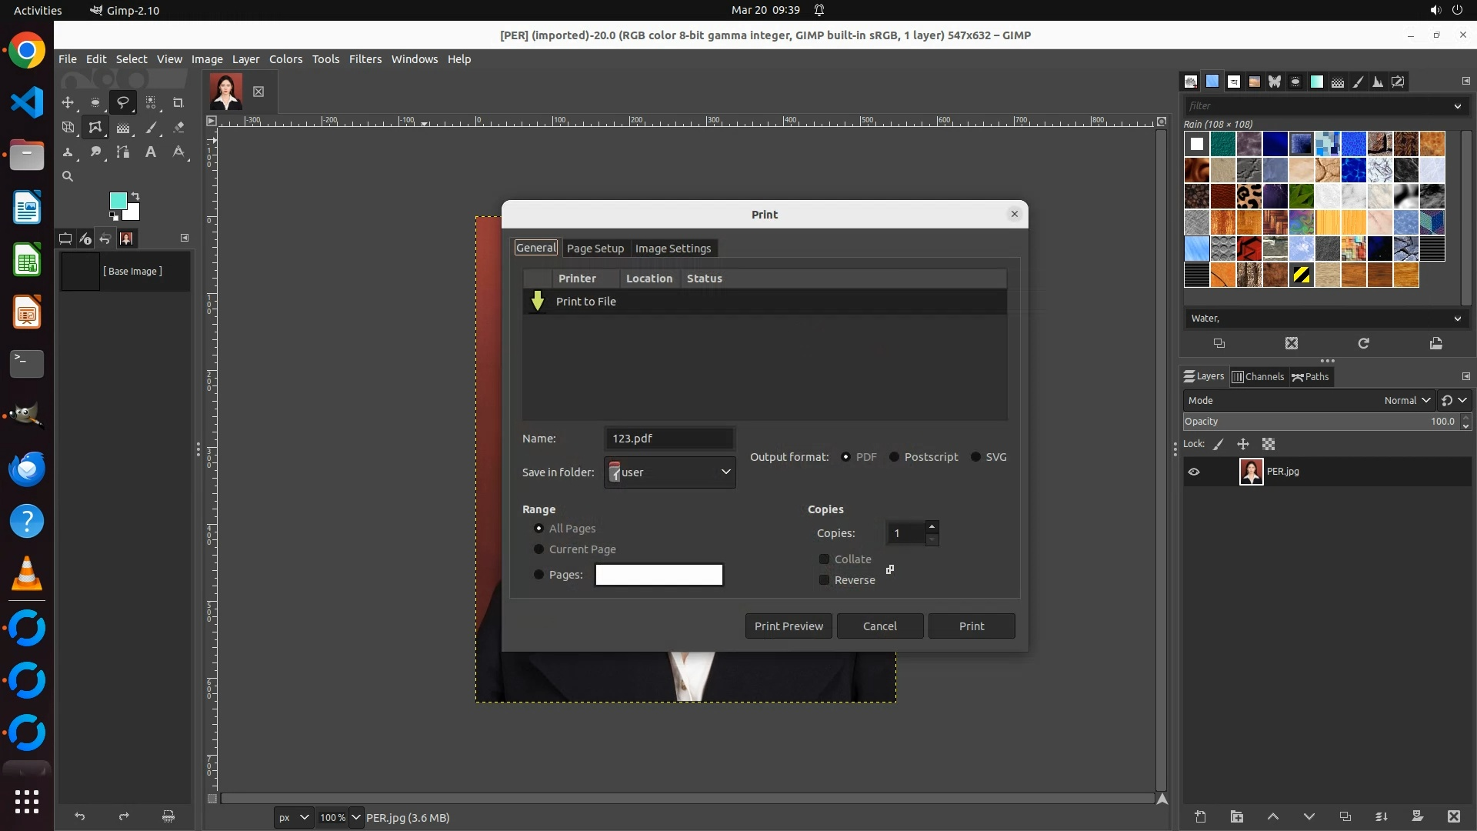The image size is (1477, 831).
Task: Choose the Eraser tool in toolbox
Action: 178,128
